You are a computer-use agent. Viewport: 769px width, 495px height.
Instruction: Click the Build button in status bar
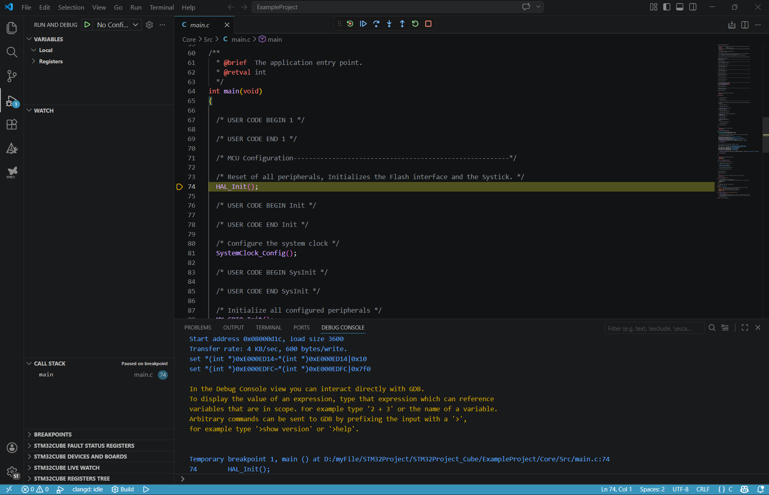(123, 489)
